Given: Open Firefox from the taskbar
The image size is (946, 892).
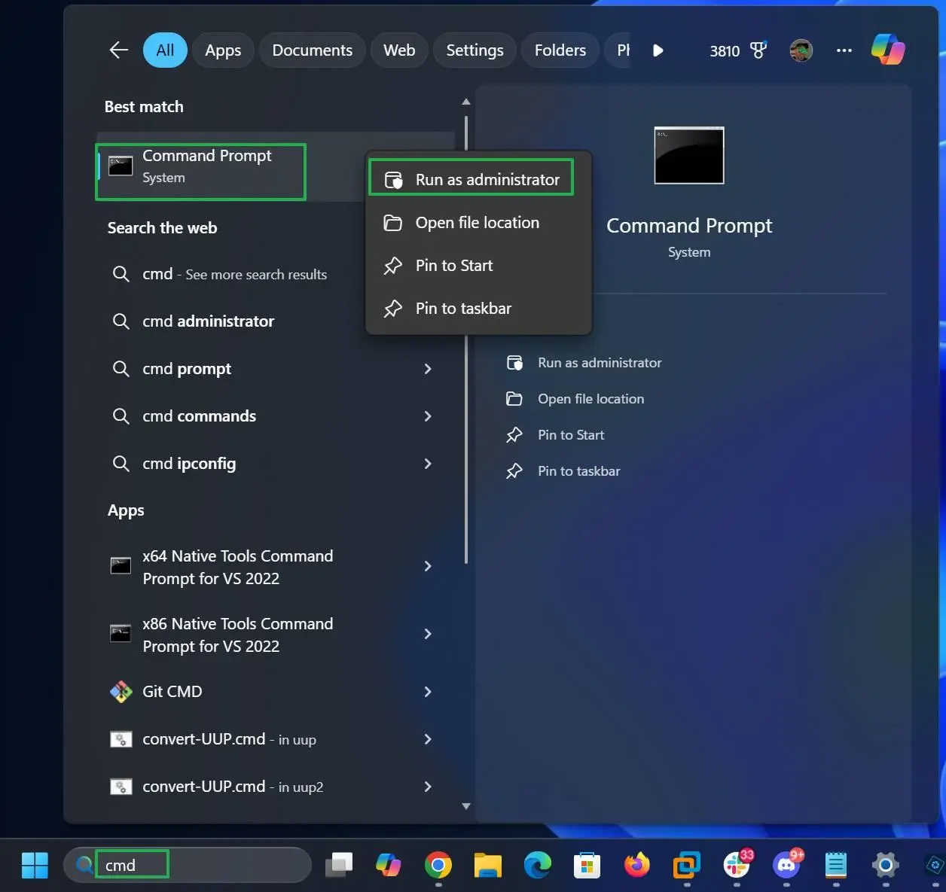Looking at the screenshot, I should pyautogui.click(x=637, y=865).
